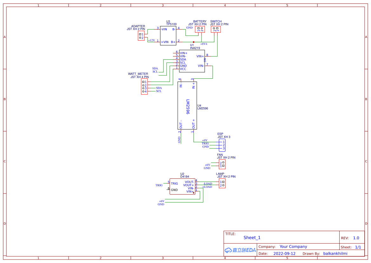Click the LAMP JST XH 2 PIN connector

point(222,183)
